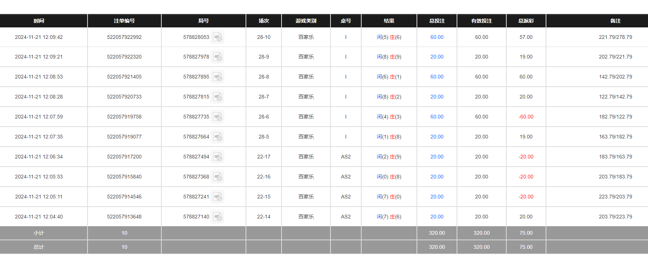Image resolution: width=648 pixels, height=261 pixels.
Task: Open the replay icon next to round 578827368
Action: click(x=217, y=177)
